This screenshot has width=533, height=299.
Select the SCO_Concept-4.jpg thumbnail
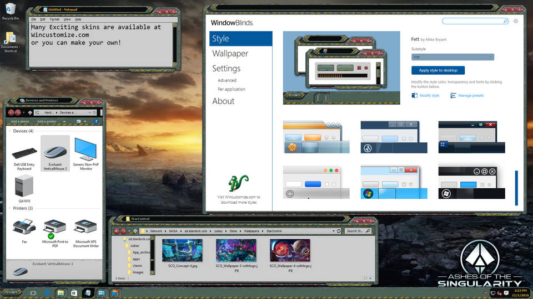coord(182,250)
